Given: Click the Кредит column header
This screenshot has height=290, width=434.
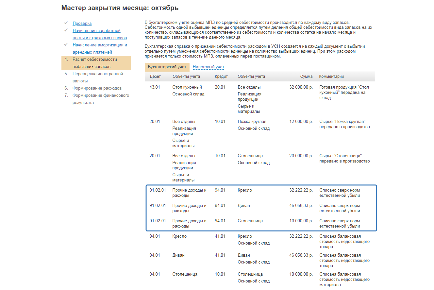Looking at the screenshot, I should coord(221,77).
